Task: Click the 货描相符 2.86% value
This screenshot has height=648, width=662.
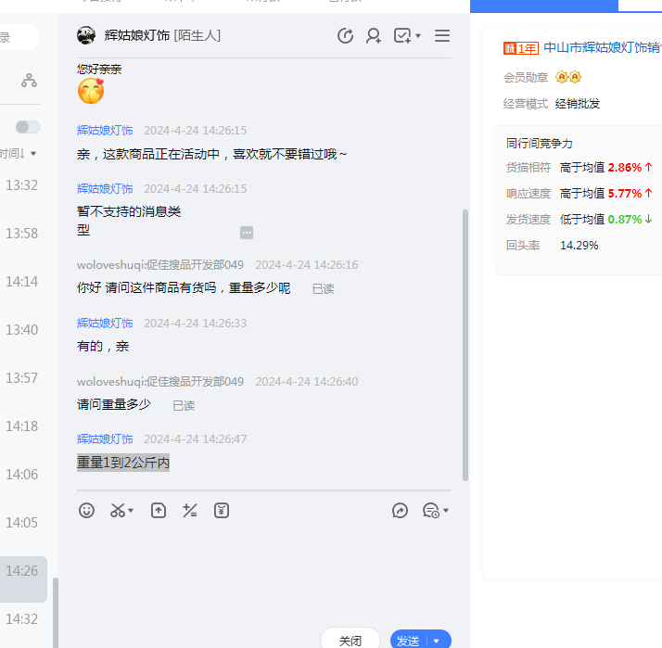Action: point(625,168)
